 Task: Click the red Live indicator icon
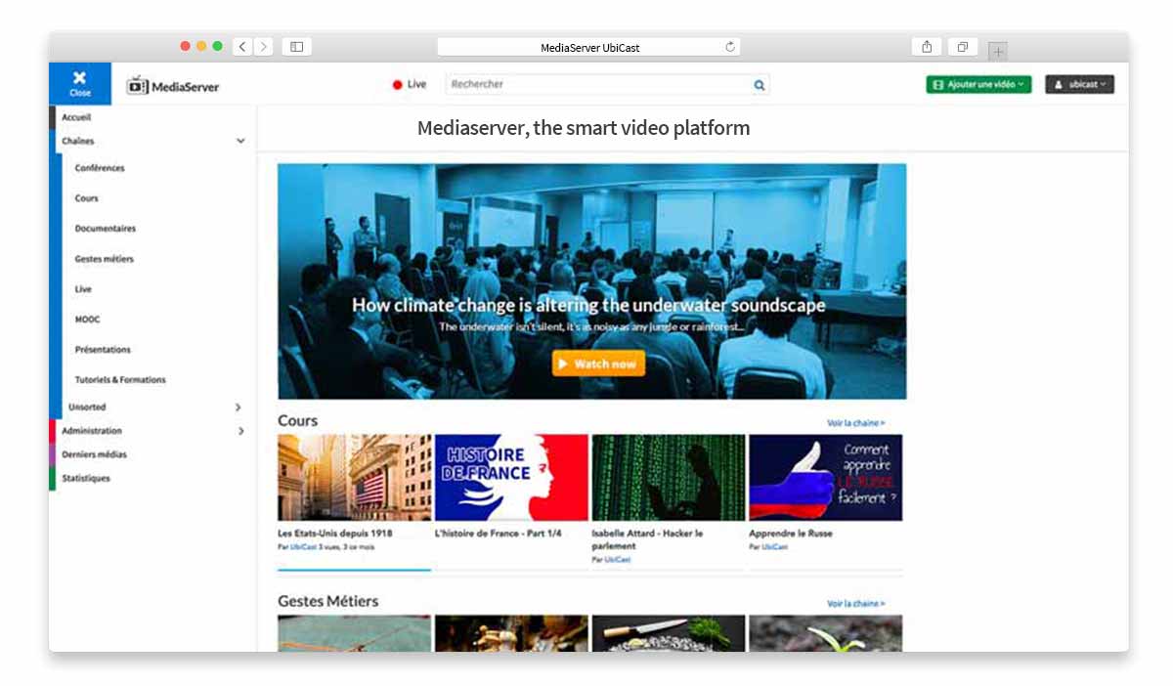tap(398, 85)
